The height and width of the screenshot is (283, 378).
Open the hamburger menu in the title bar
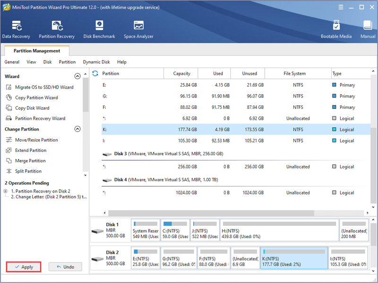tap(341, 7)
